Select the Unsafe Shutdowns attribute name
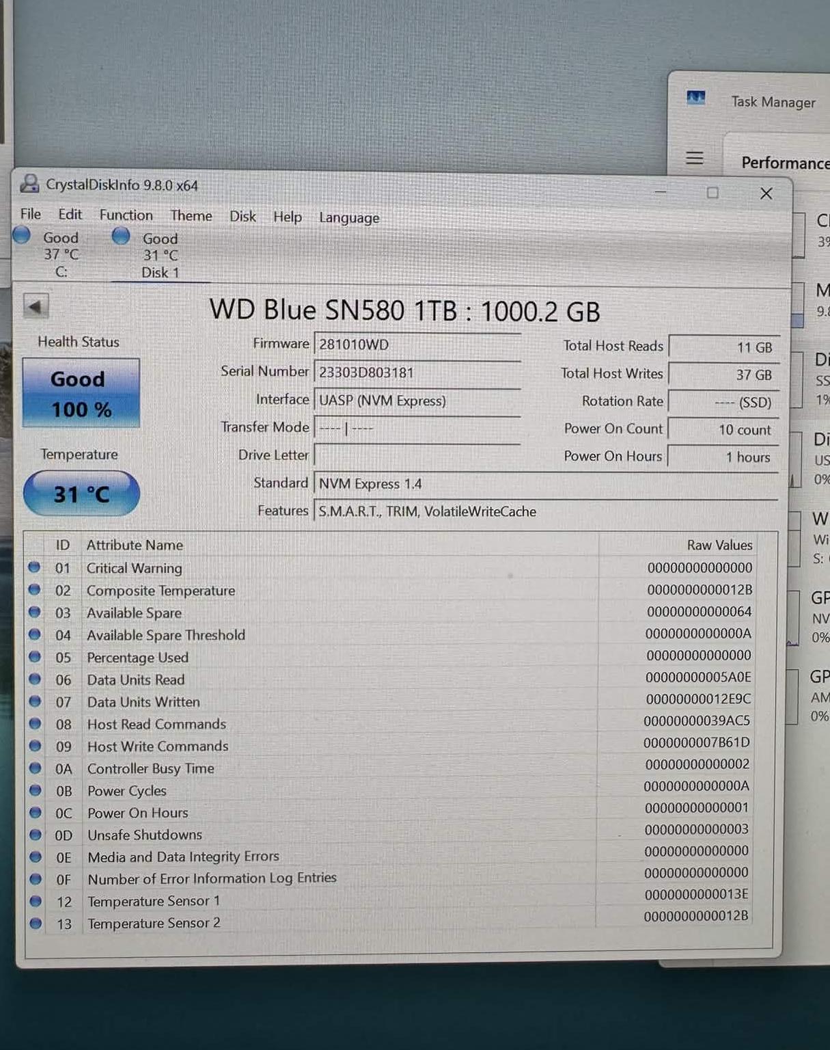The height and width of the screenshot is (1050, 830). coord(145,835)
